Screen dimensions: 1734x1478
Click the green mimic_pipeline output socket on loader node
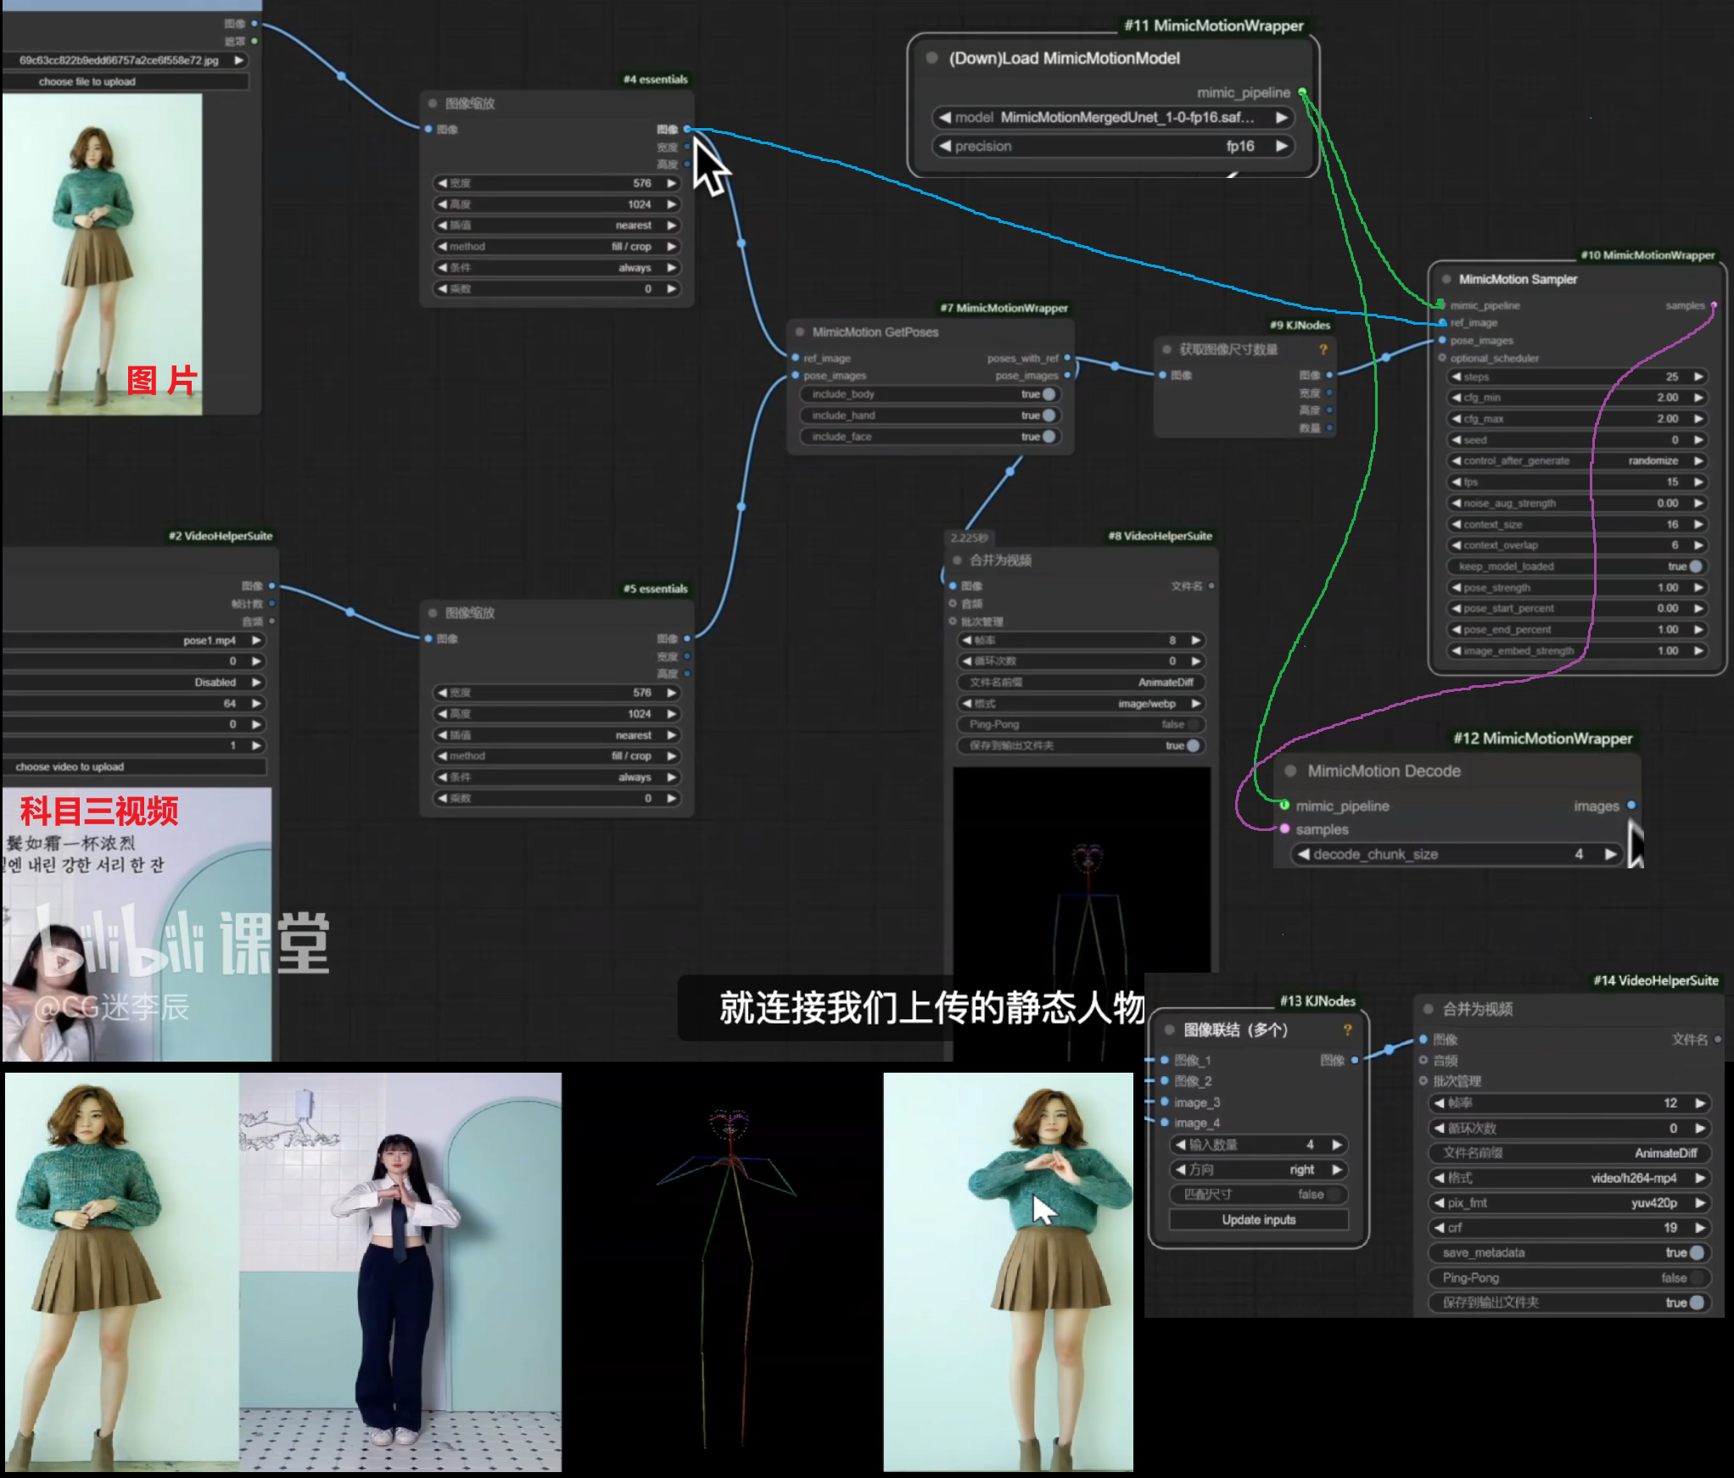(x=1302, y=92)
